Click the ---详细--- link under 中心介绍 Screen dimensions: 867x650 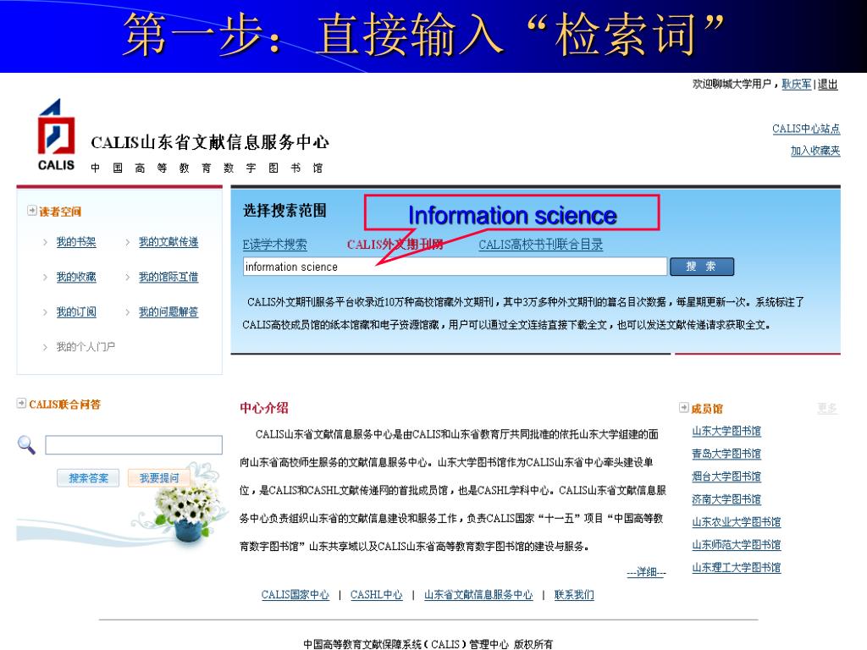pyautogui.click(x=646, y=572)
